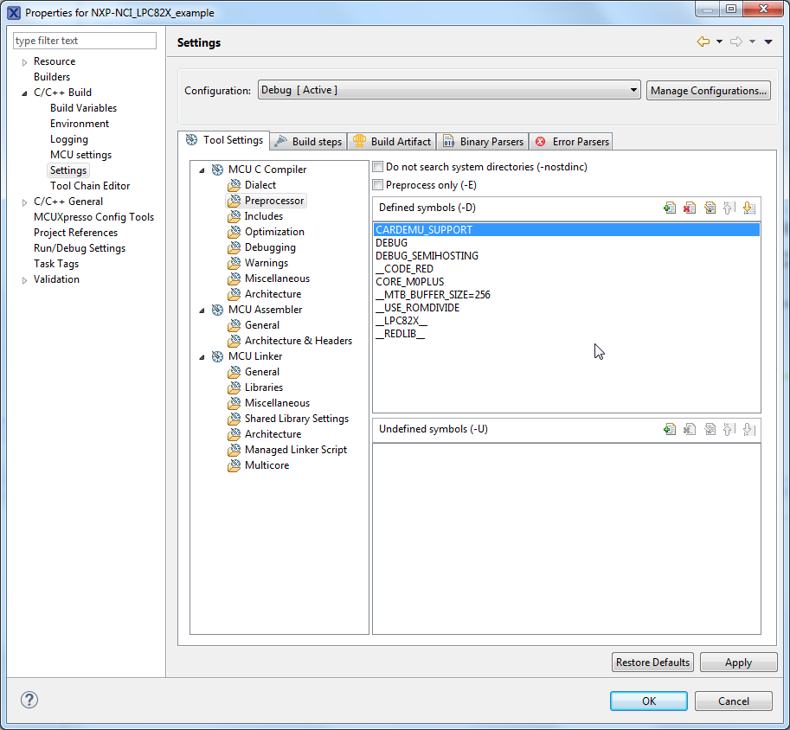Viewport: 790px width, 730px height.
Task: Enable Do not search system directories
Action: coord(378,167)
